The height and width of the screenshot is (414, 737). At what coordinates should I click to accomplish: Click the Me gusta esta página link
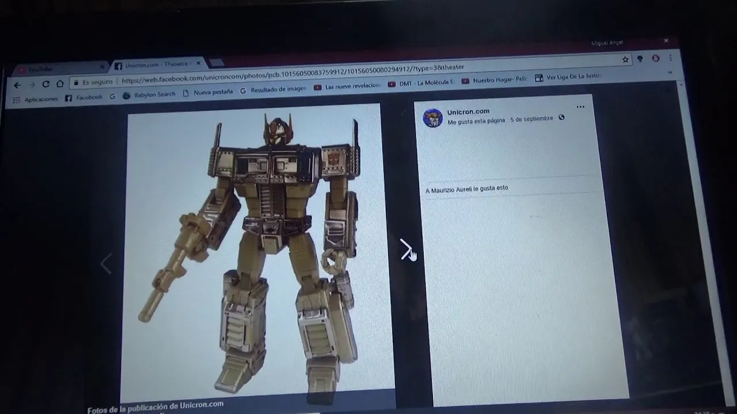coord(476,121)
